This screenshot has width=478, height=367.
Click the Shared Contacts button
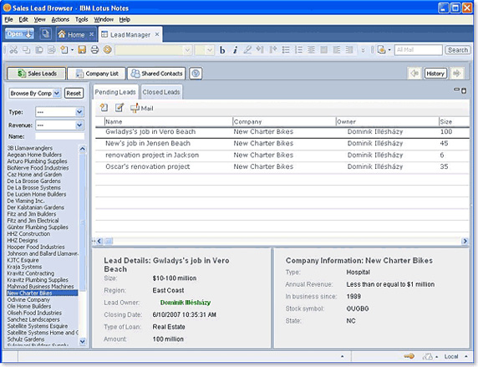(156, 74)
